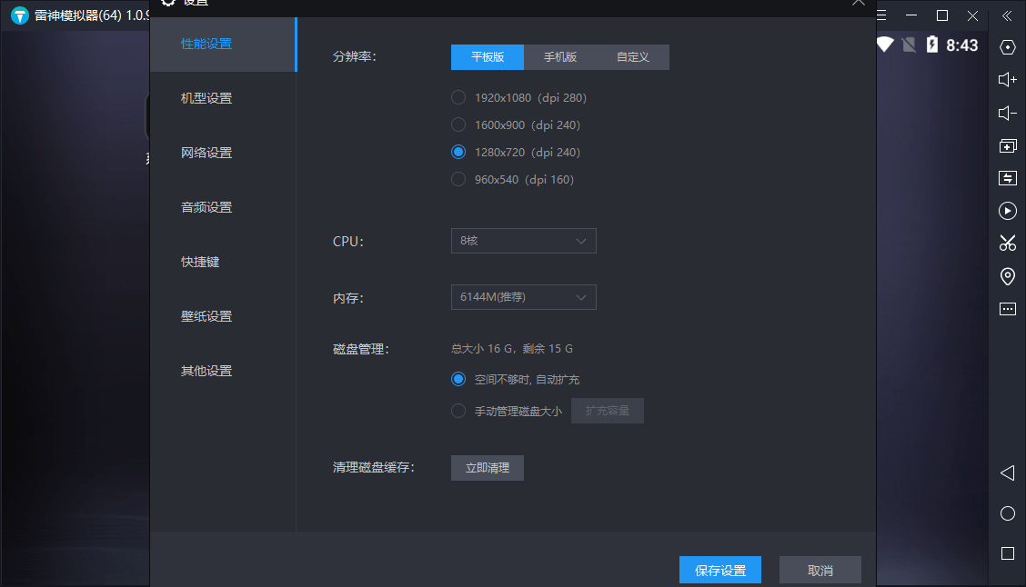Select 手动管理磁盘大小 radio option
The width and height of the screenshot is (1026, 587).
coord(458,411)
